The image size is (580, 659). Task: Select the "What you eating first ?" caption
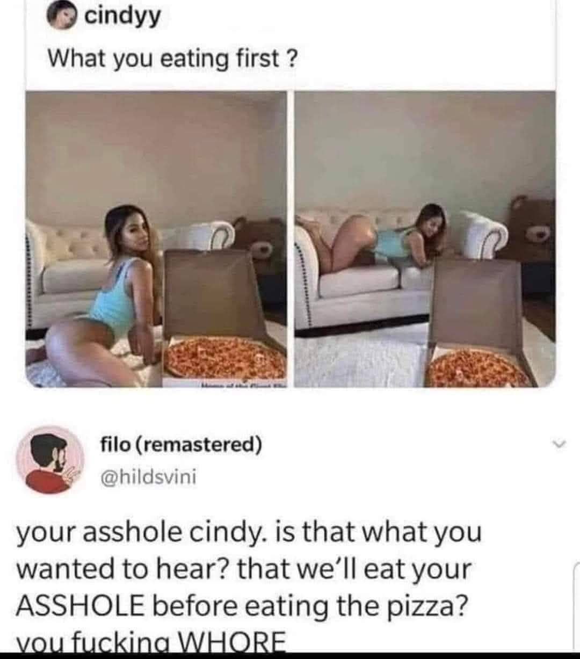172,58
